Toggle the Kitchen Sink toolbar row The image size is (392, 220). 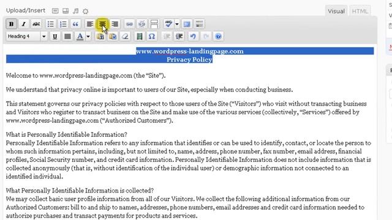[x=199, y=24]
